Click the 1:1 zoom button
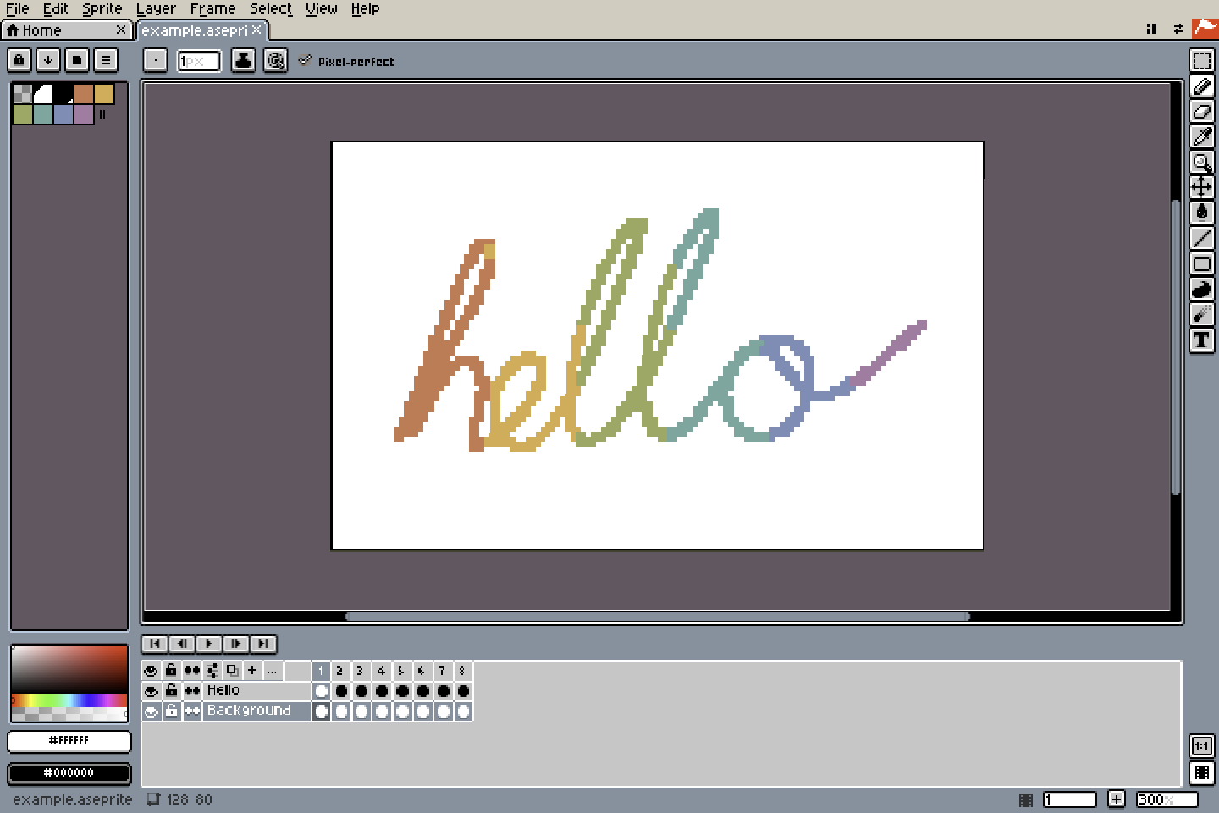Viewport: 1219px width, 813px height. pyautogui.click(x=1201, y=746)
